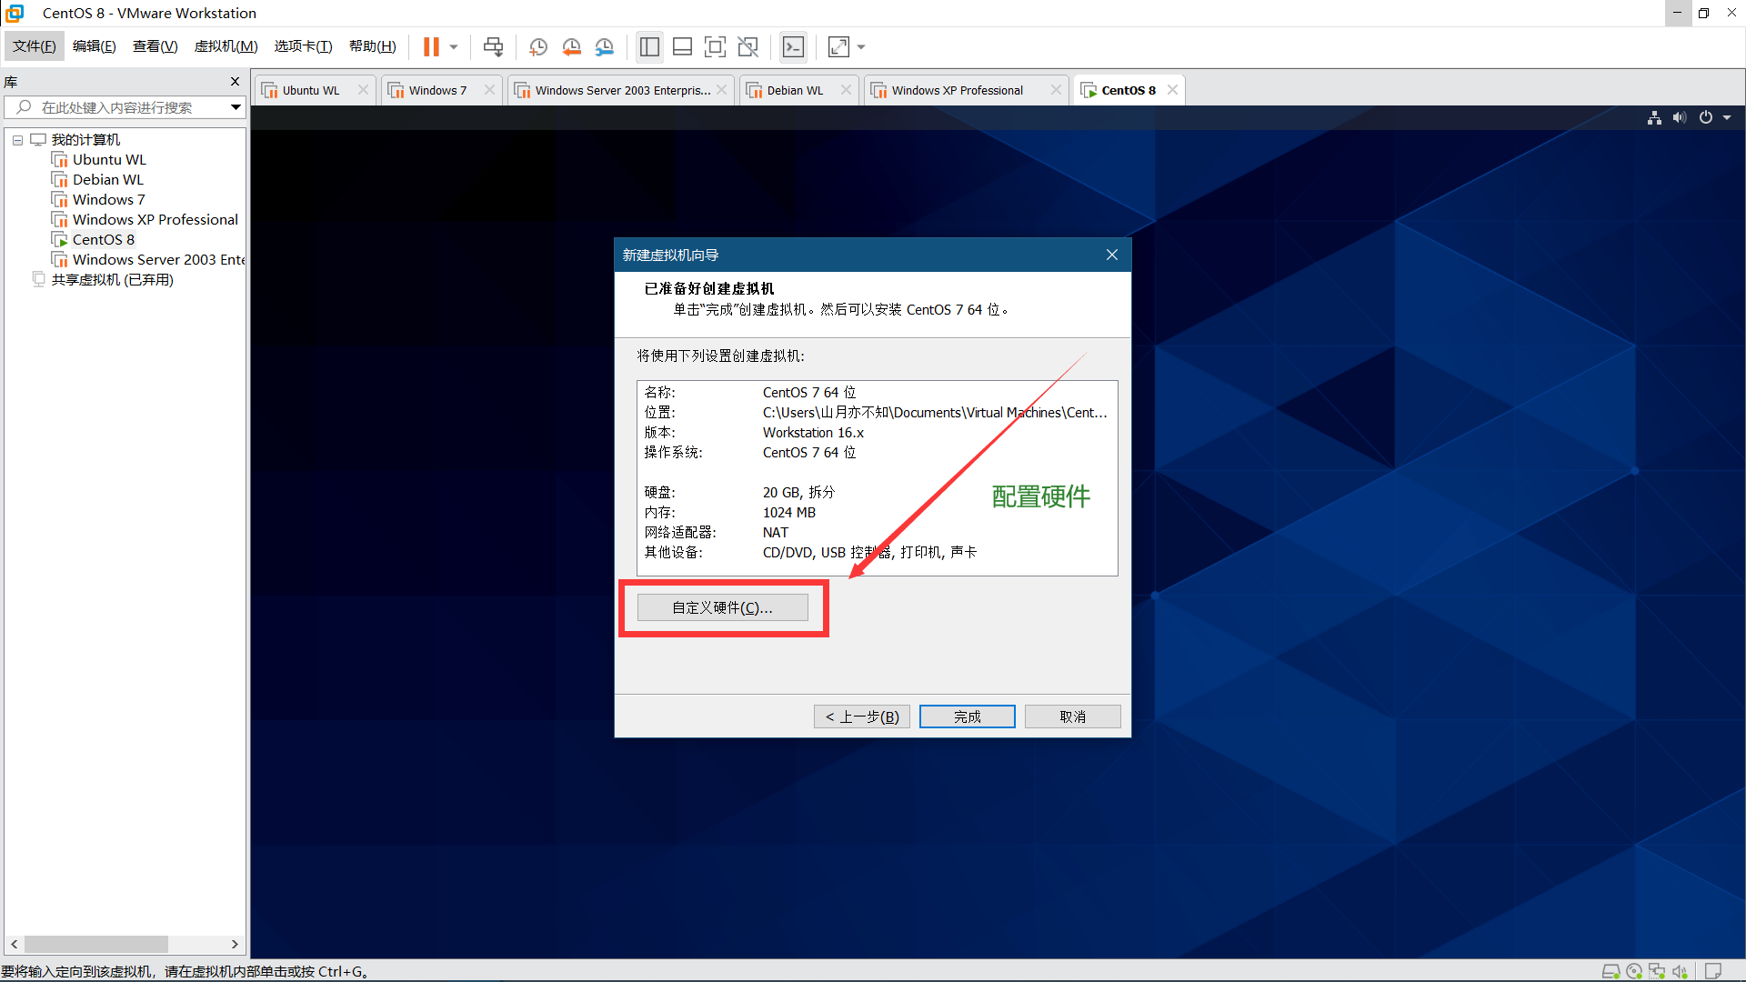Switch to the Windows XP Professional tab
The image size is (1746, 982).
[957, 90]
